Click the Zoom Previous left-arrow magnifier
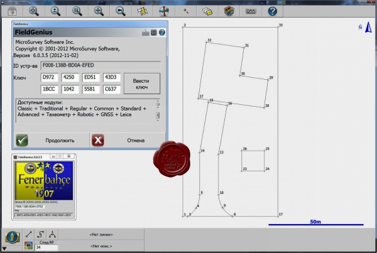The width and height of the screenshot is (377, 253). pyautogui.click(x=121, y=11)
